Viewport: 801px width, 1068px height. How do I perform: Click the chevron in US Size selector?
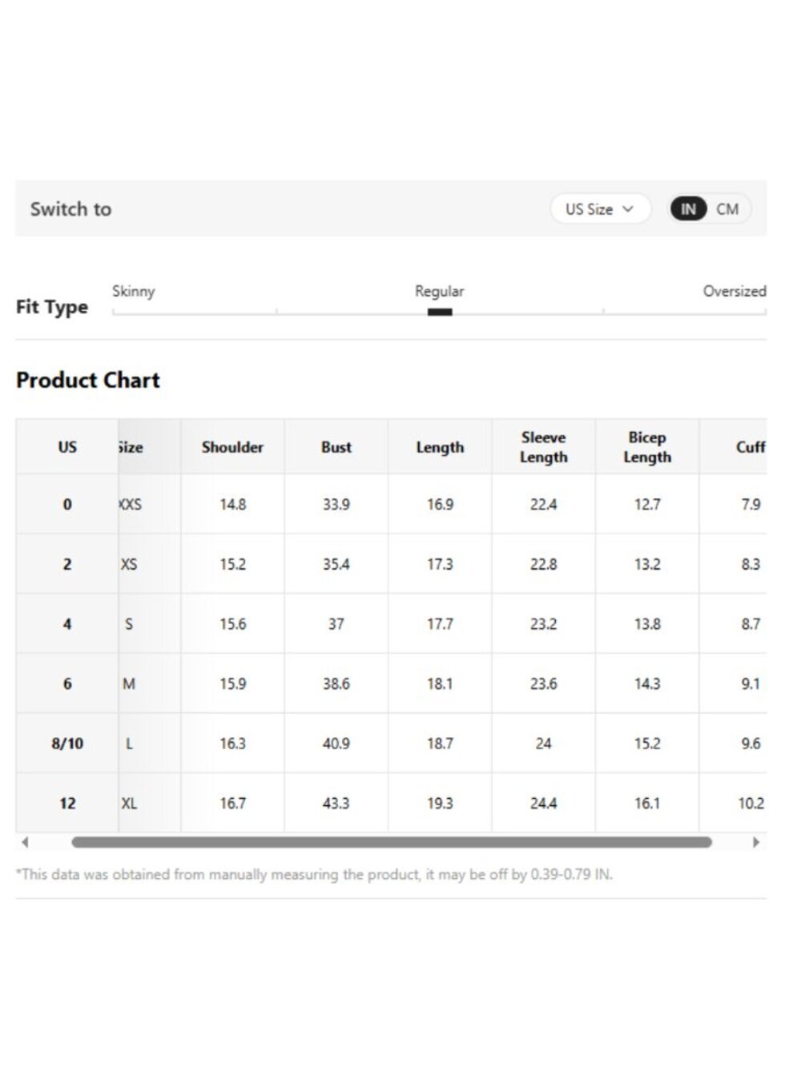click(628, 209)
